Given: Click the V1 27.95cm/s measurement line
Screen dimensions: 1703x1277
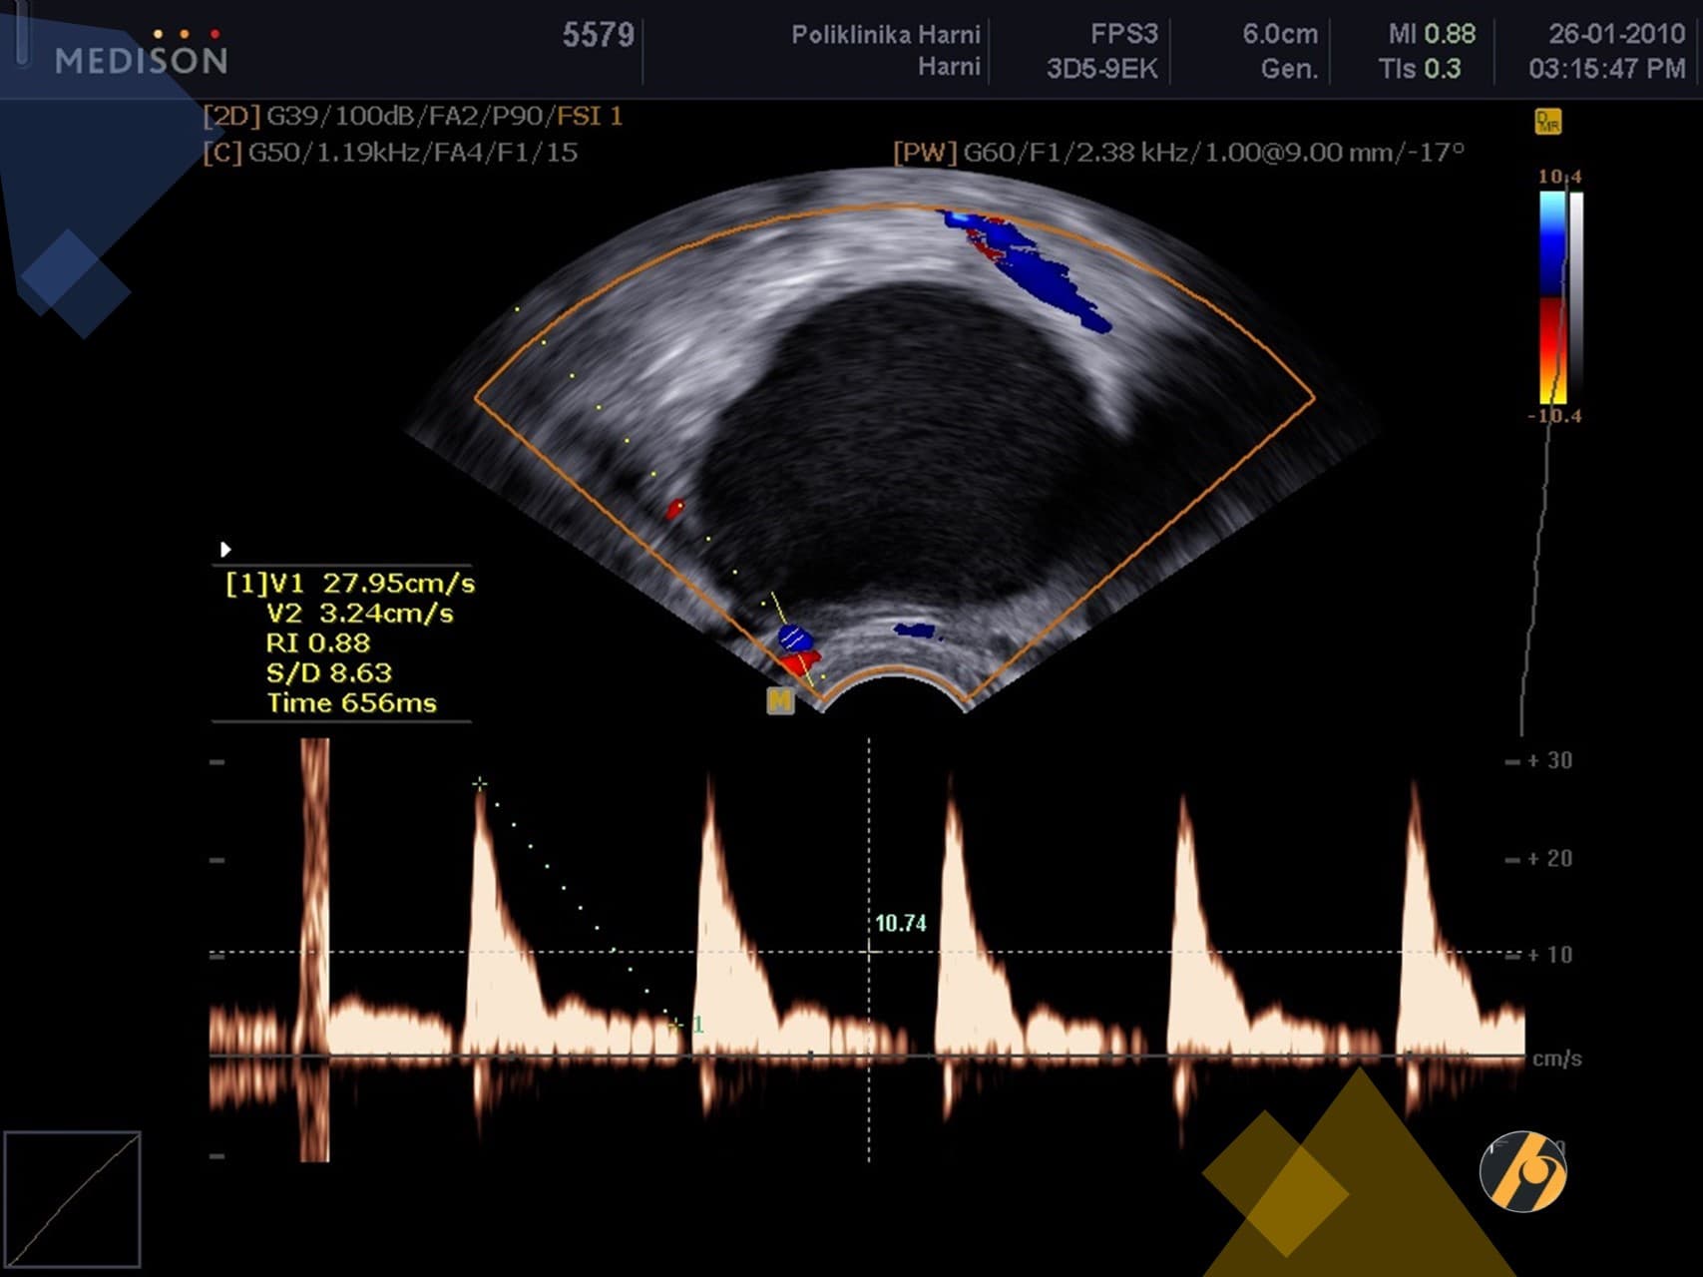Looking at the screenshot, I should click(350, 584).
